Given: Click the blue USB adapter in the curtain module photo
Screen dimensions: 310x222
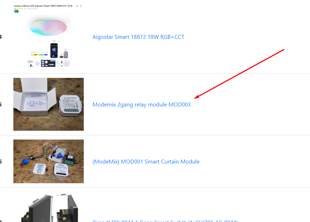Looking at the screenshot, I should [27, 160].
